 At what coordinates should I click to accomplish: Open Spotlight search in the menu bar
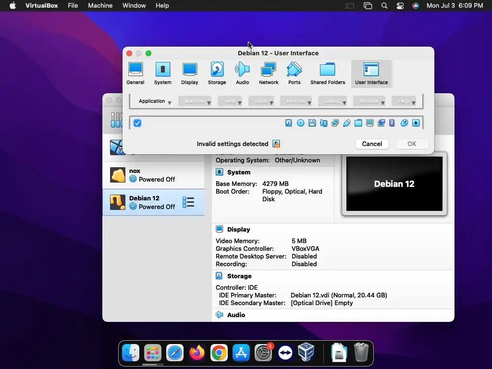[384, 6]
